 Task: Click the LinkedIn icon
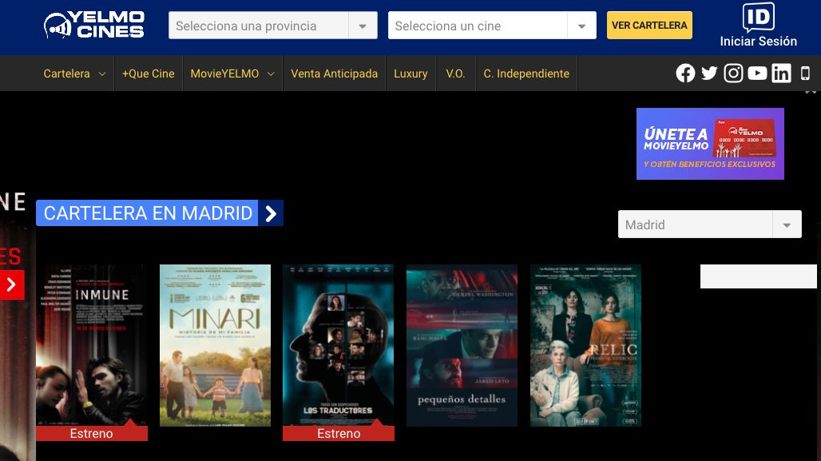pos(781,74)
